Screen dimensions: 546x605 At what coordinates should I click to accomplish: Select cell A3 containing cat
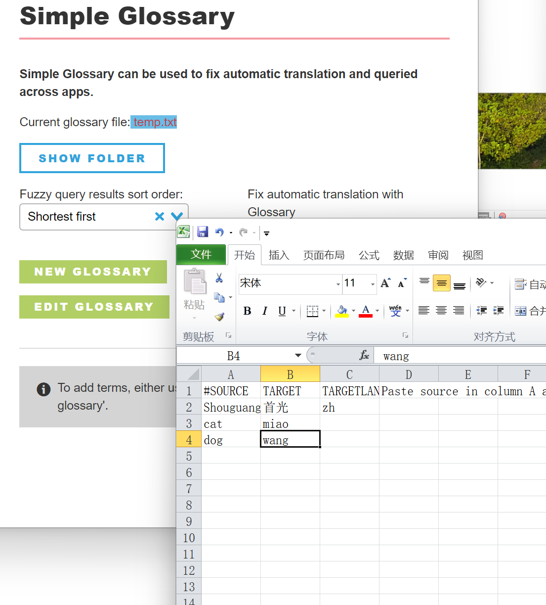click(x=231, y=424)
